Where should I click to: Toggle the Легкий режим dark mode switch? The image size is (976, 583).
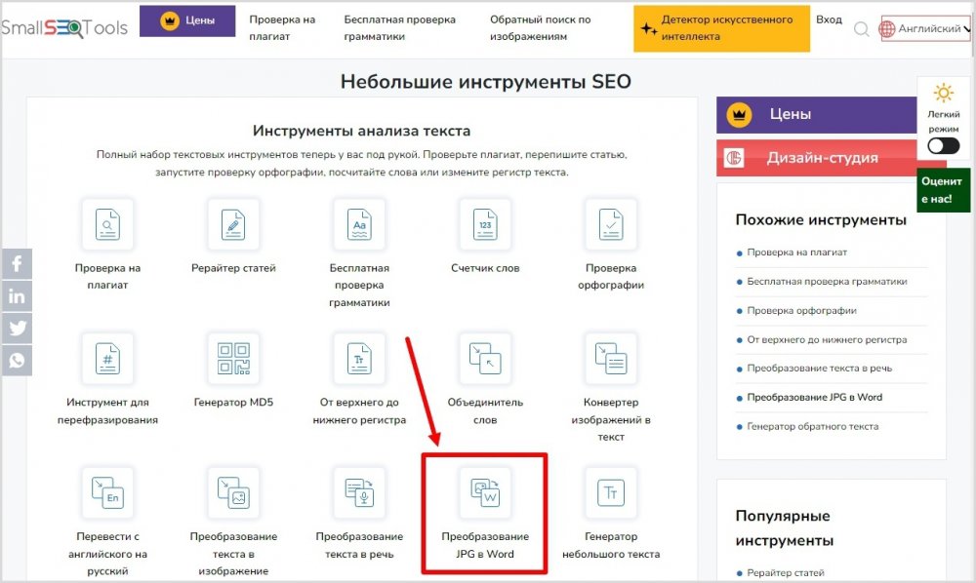(943, 146)
